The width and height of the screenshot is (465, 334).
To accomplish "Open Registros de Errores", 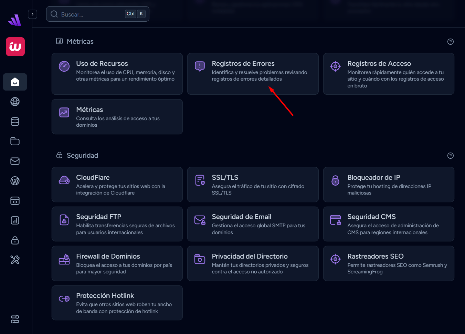I will tap(253, 74).
